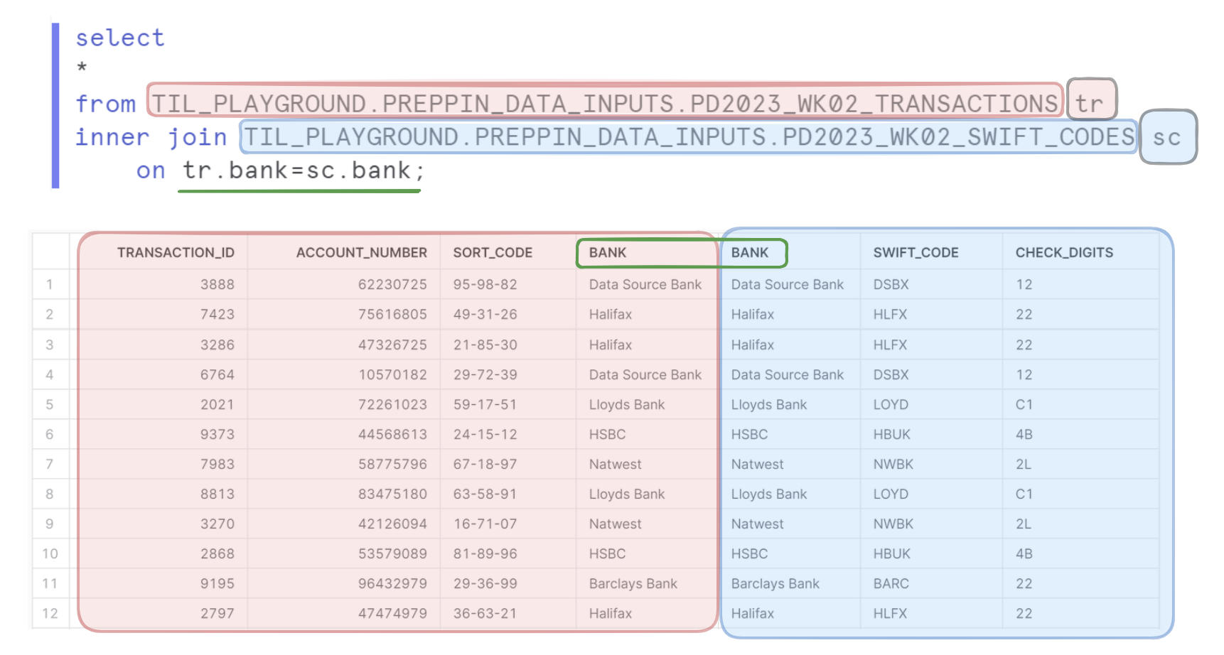Click the 'select' keyword in the query
Image resolution: width=1224 pixels, height=655 pixels.
click(x=120, y=38)
